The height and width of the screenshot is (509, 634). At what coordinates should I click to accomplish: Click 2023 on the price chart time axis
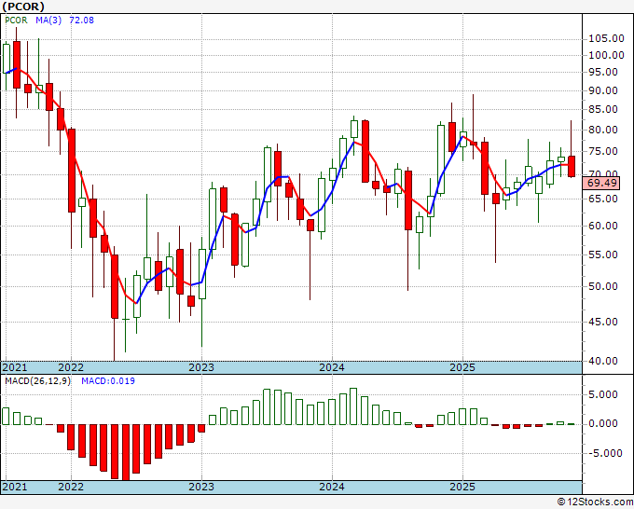201,367
